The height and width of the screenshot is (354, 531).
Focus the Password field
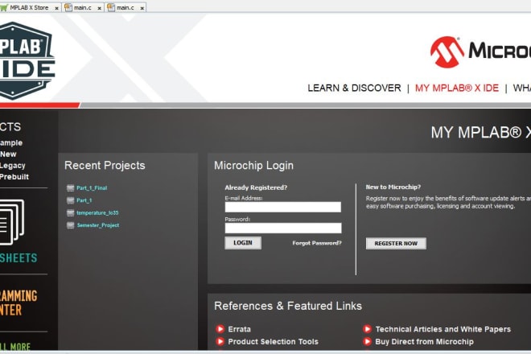click(x=283, y=228)
